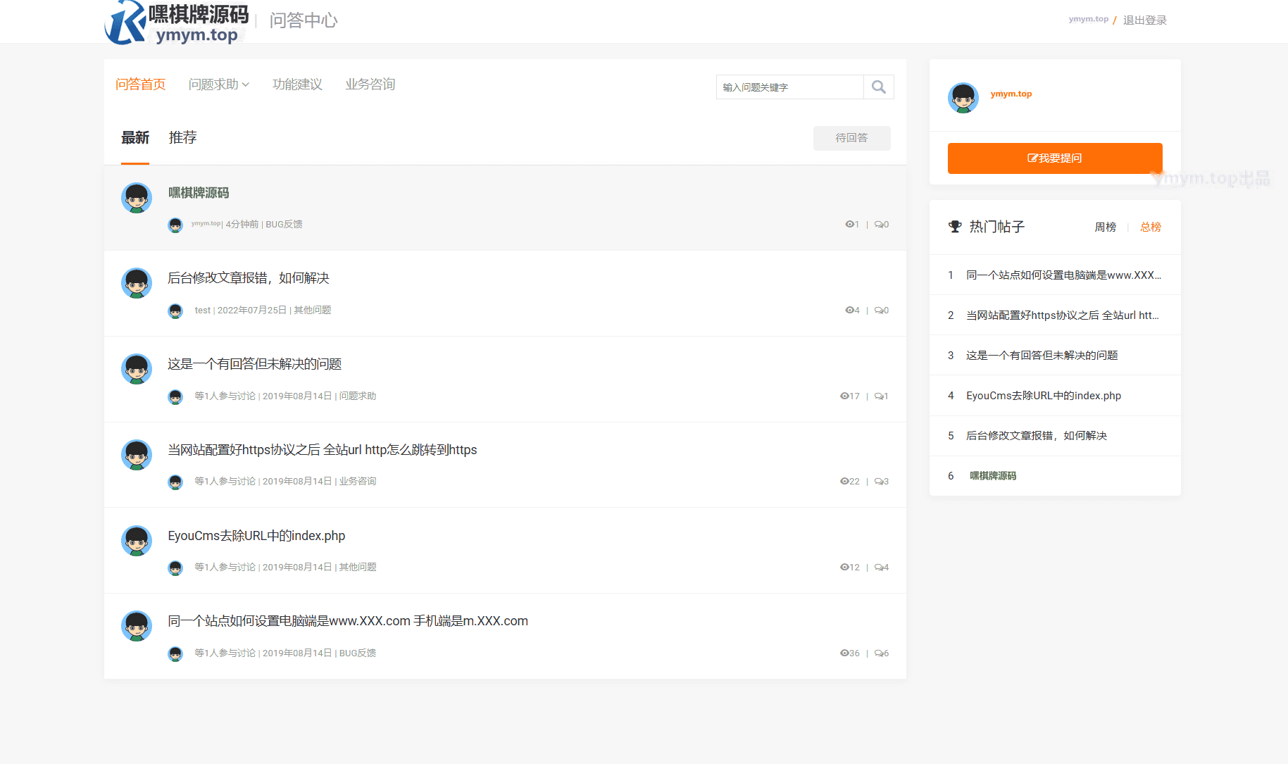Open the ymym.top username link in header
Viewport: 1288px width, 764px height.
[x=1089, y=19]
